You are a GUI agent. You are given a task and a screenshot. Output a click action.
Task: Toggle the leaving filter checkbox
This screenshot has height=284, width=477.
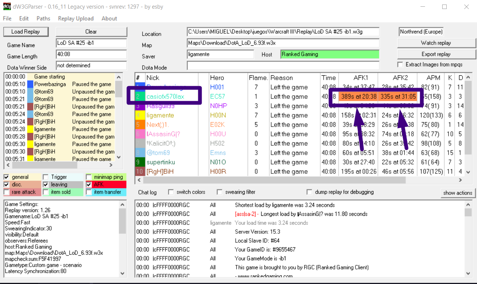(x=46, y=185)
